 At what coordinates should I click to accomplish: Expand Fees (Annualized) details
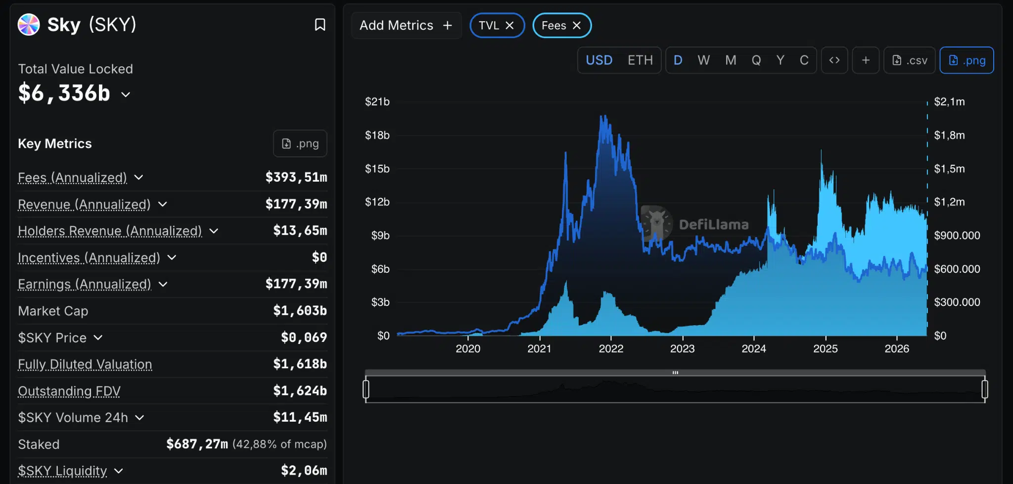point(138,177)
